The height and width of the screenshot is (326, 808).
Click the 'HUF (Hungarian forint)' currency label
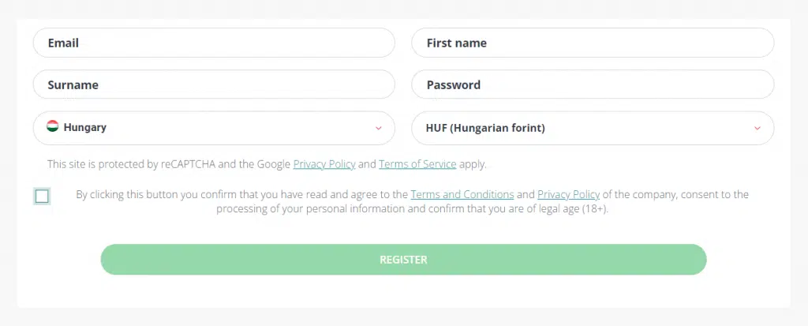[x=485, y=128]
